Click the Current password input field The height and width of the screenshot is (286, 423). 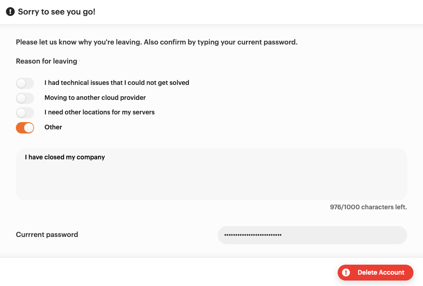(x=312, y=235)
